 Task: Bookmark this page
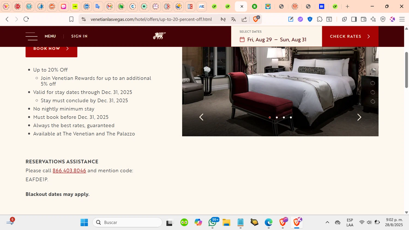point(71,19)
